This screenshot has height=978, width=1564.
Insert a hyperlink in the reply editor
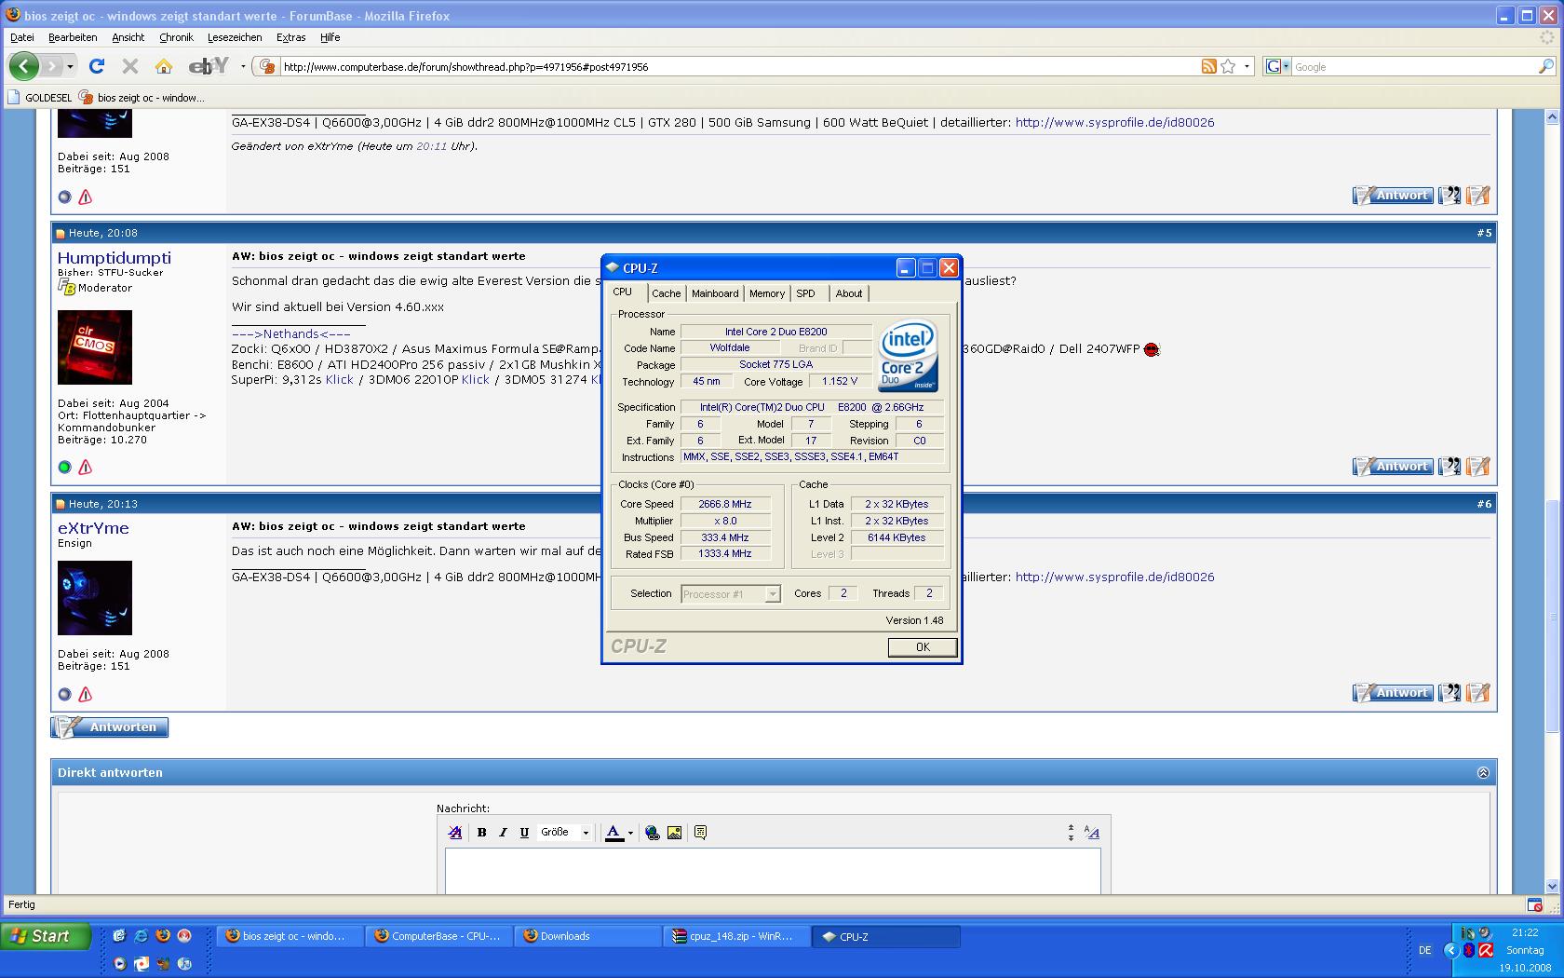pos(653,833)
